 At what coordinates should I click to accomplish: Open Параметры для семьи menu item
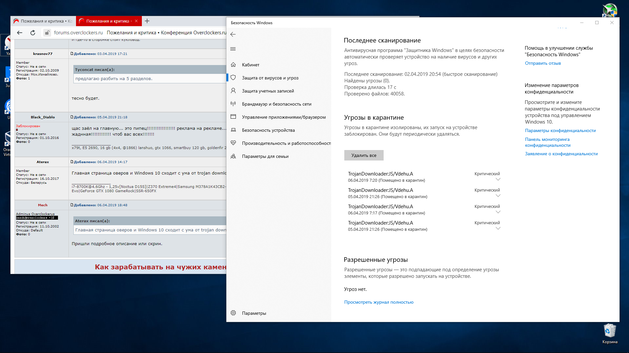tap(265, 156)
